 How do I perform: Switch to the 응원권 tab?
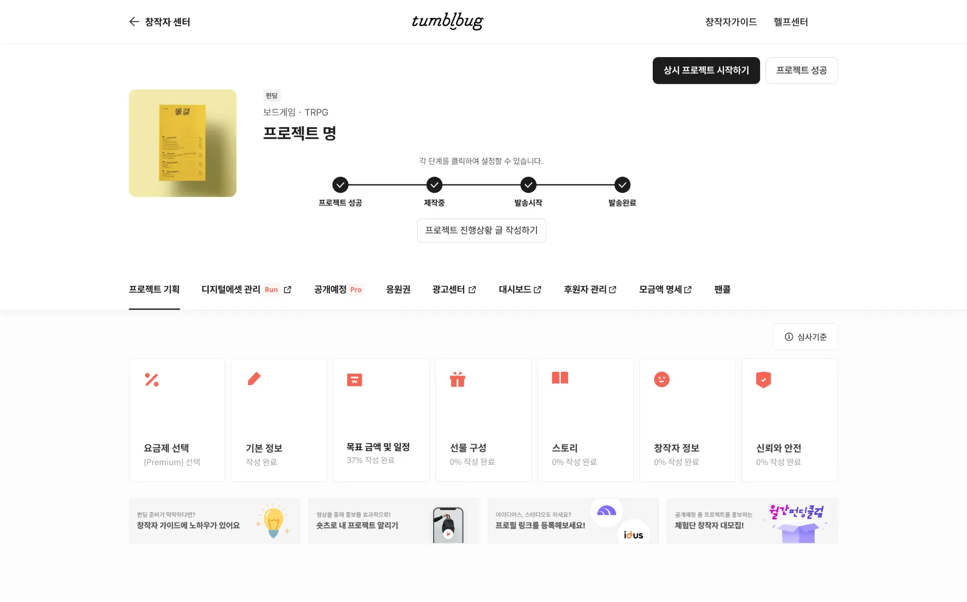398,289
